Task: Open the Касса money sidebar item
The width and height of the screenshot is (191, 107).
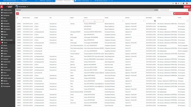Action: (7, 32)
